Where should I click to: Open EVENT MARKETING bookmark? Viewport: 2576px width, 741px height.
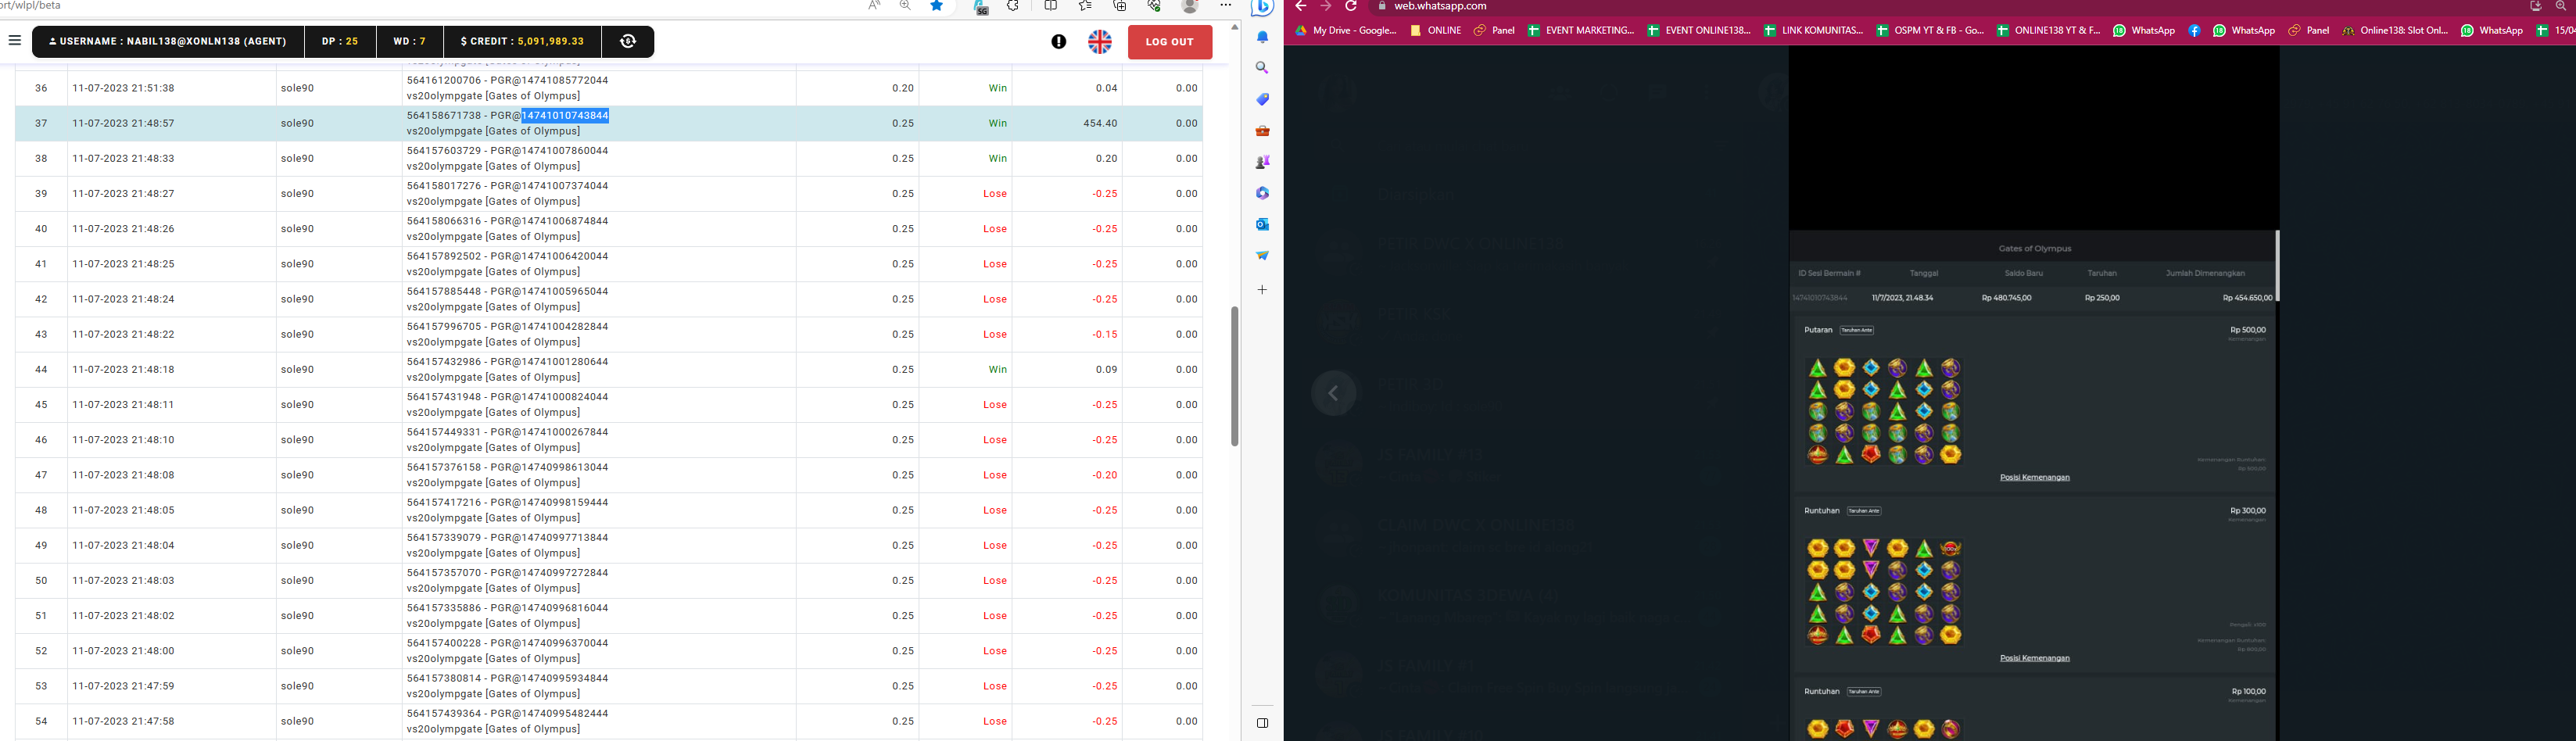[x=1581, y=31]
